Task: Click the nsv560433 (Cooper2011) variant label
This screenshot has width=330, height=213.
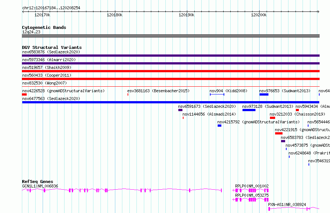Action: 47,75
